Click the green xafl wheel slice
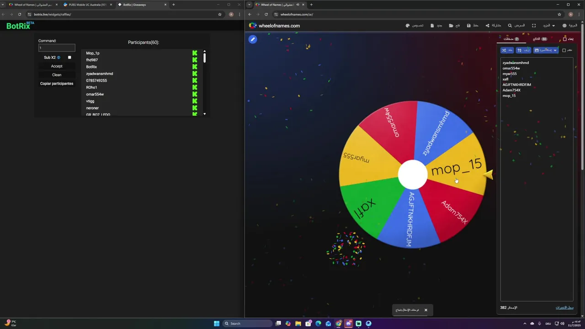This screenshot has width=585, height=329. coord(370,206)
